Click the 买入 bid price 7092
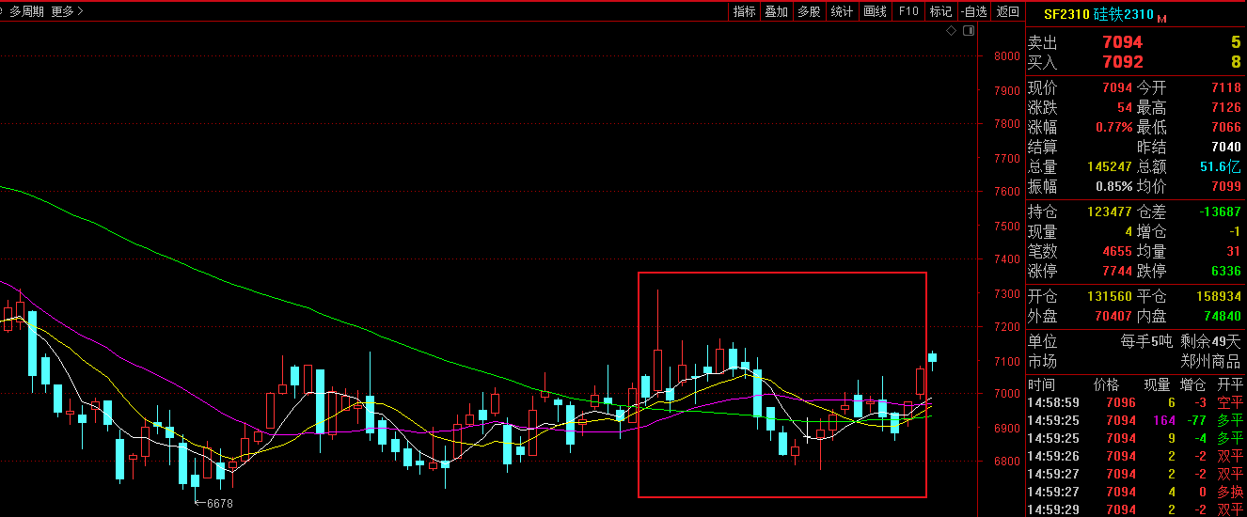Image resolution: width=1247 pixels, height=517 pixels. pyautogui.click(x=1122, y=62)
